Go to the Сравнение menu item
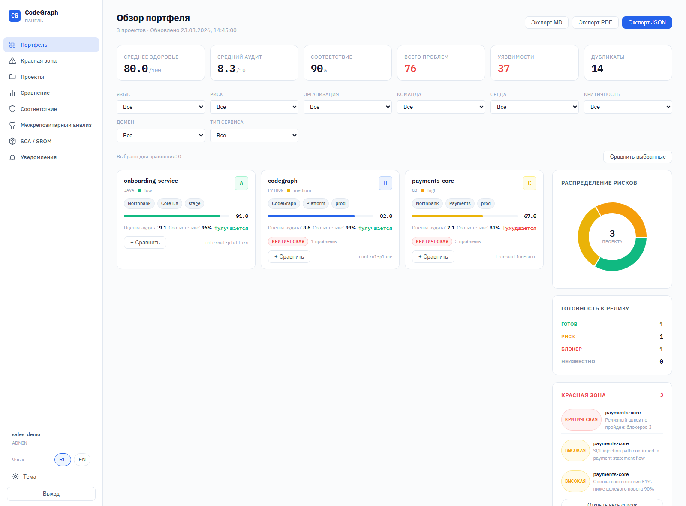Viewport: 686px width, 506px height. coord(35,93)
